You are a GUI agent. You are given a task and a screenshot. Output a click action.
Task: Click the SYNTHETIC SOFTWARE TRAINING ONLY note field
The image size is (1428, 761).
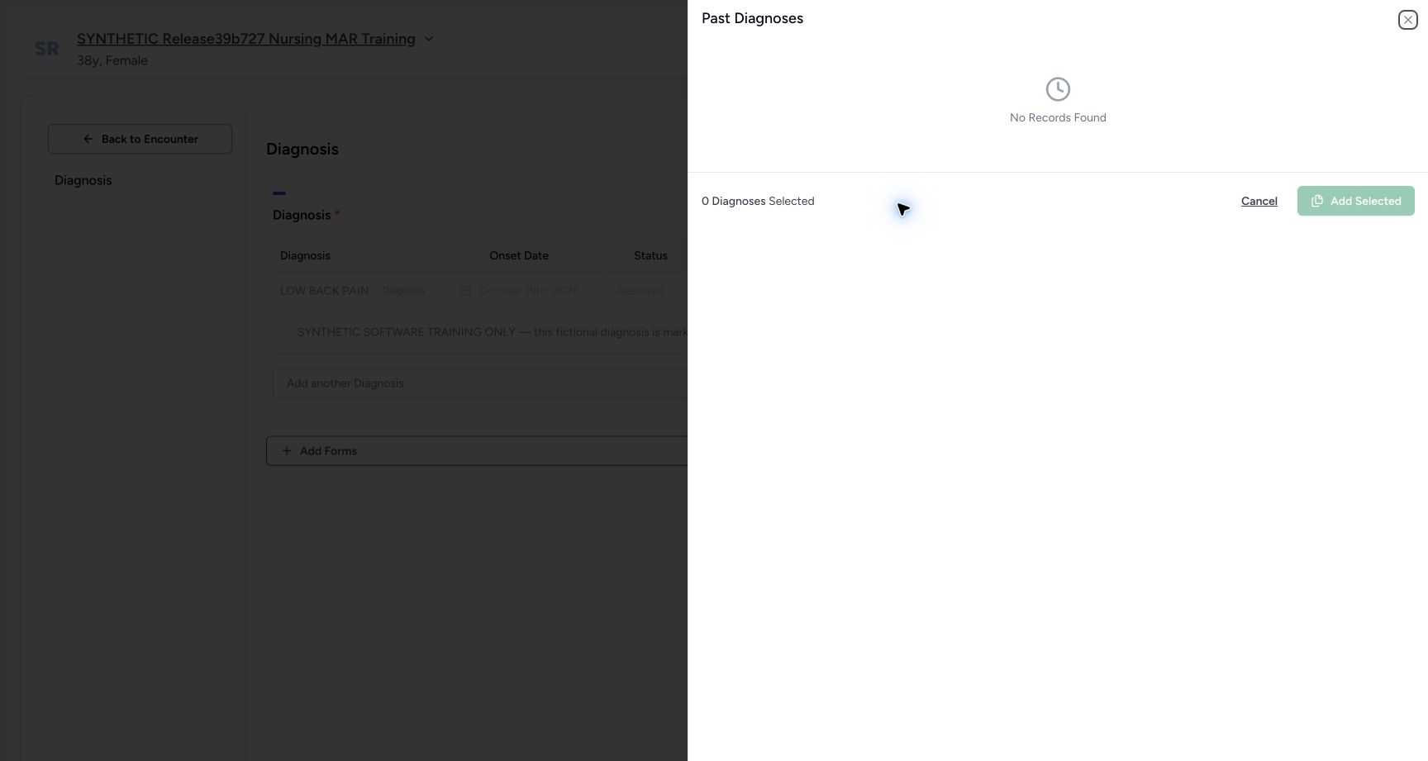coord(488,332)
